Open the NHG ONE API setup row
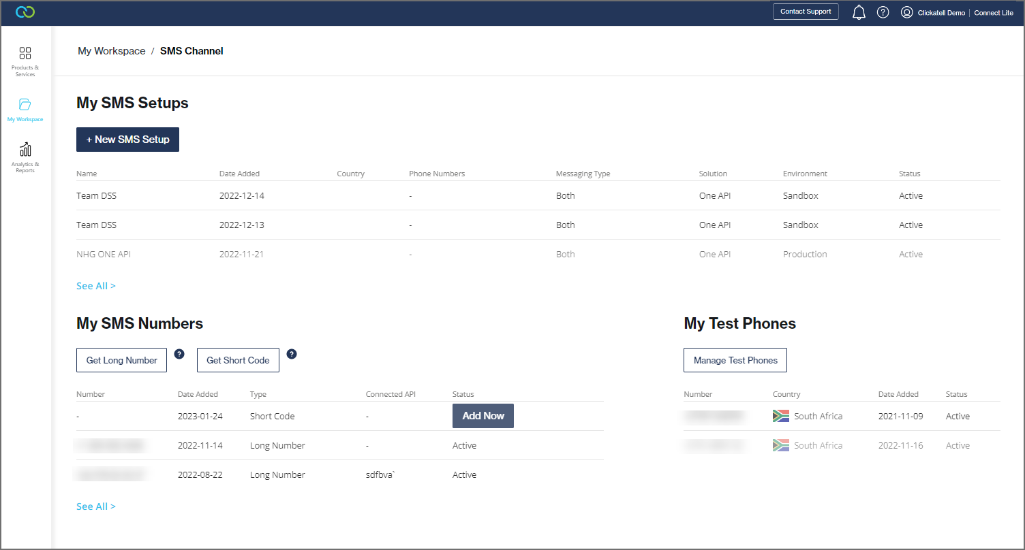 104,255
